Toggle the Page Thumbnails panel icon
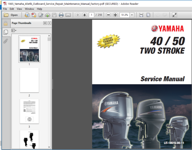This screenshot has height=150, width=192. (6, 32)
